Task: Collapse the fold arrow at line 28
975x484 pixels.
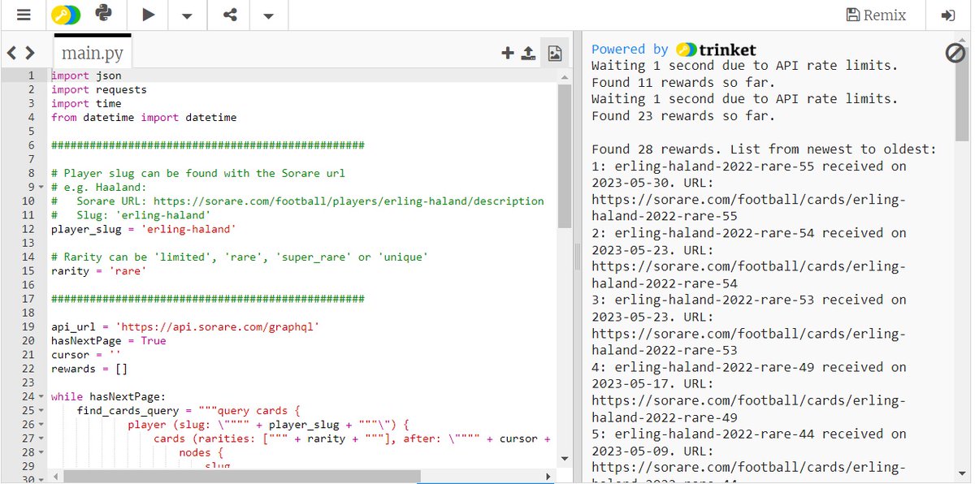Action: pyautogui.click(x=42, y=452)
